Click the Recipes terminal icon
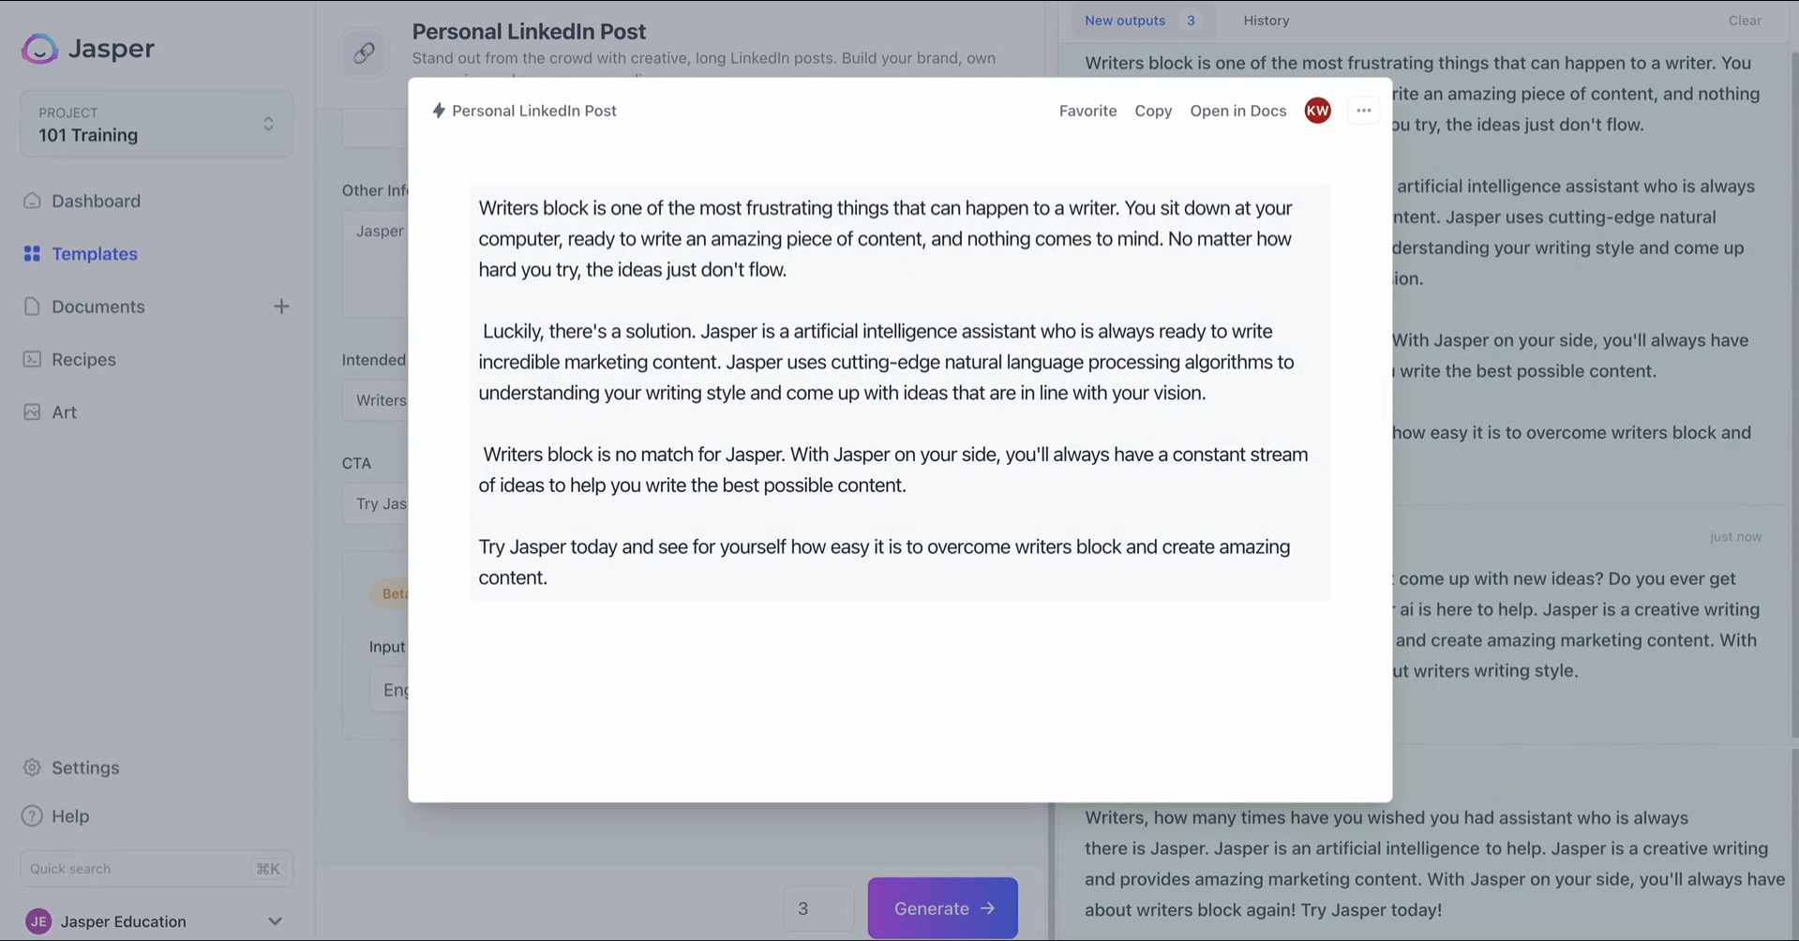Screen dimensions: 1799x941 (x=32, y=359)
